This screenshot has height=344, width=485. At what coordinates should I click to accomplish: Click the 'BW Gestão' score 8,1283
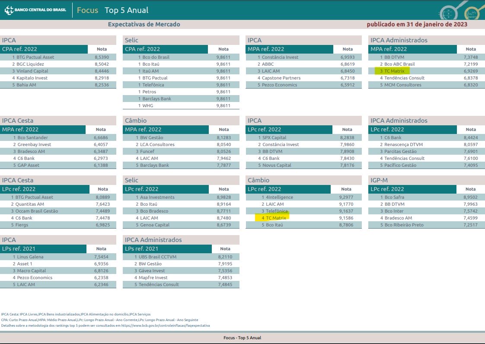coord(223,137)
